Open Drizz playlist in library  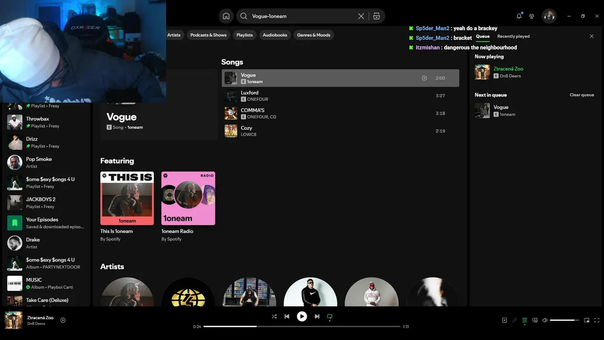46,142
